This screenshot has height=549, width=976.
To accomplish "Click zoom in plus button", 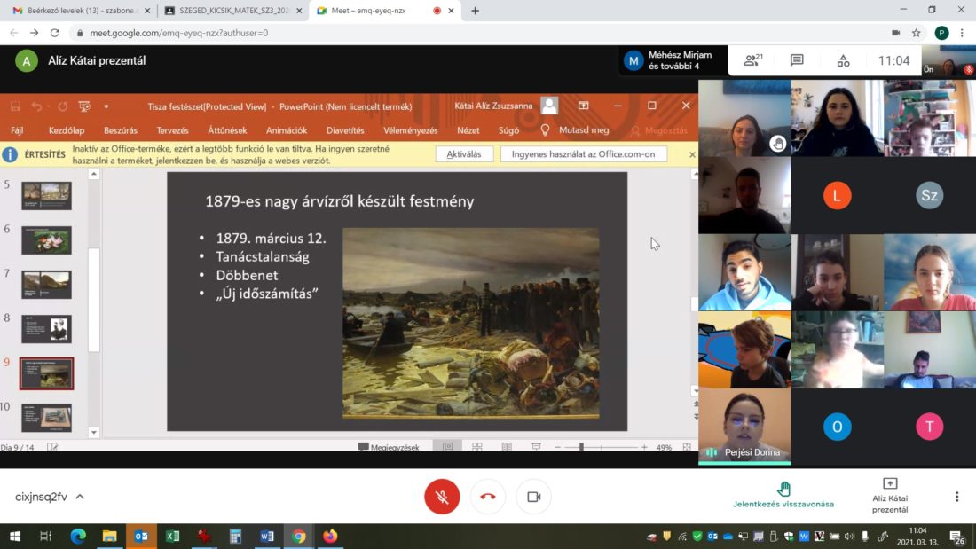I will pyautogui.click(x=644, y=447).
